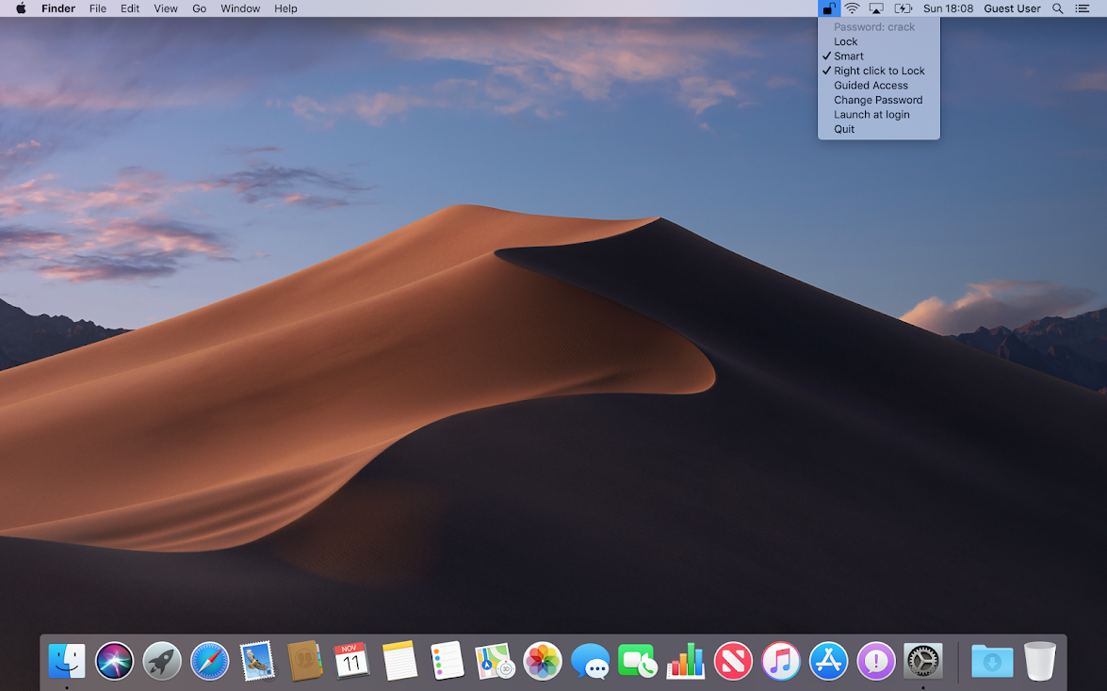Open Reminders list icon in dock

(x=447, y=662)
